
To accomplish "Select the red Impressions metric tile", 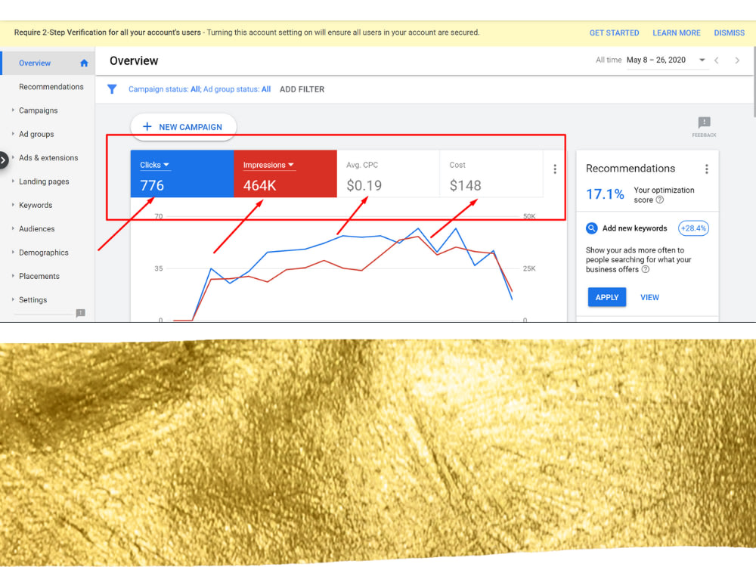I will click(x=286, y=174).
